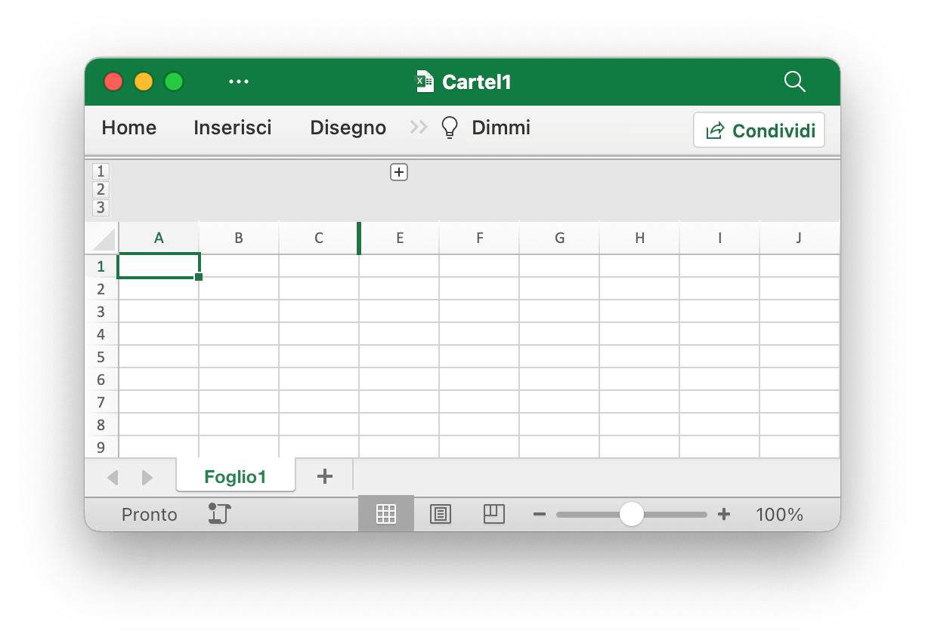The height and width of the screenshot is (643, 925).
Task: Click the 100% zoom level
Action: (779, 515)
